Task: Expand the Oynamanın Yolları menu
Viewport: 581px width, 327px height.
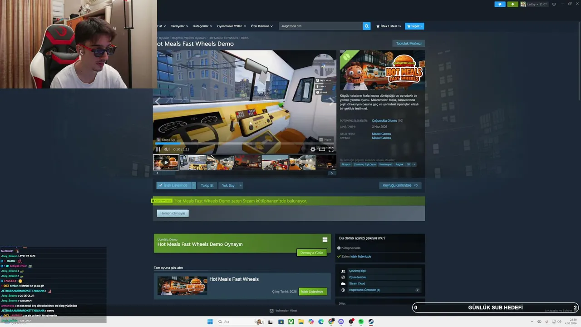Action: 231,26
